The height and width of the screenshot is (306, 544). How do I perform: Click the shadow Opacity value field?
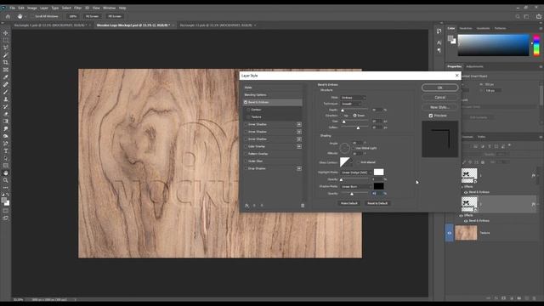377,194
